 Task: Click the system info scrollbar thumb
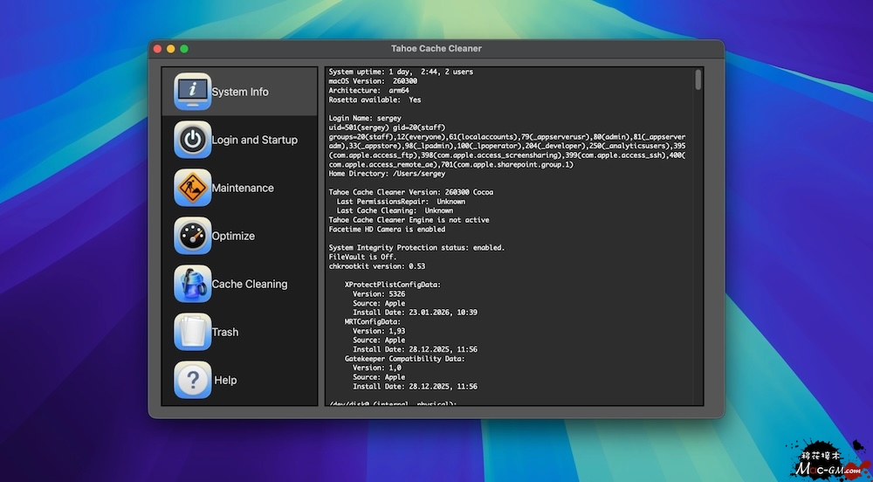coord(698,80)
